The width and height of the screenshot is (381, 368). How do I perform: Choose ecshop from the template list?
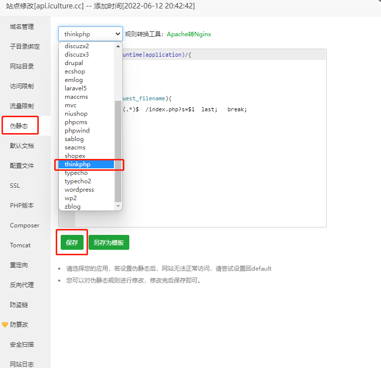tap(86, 72)
